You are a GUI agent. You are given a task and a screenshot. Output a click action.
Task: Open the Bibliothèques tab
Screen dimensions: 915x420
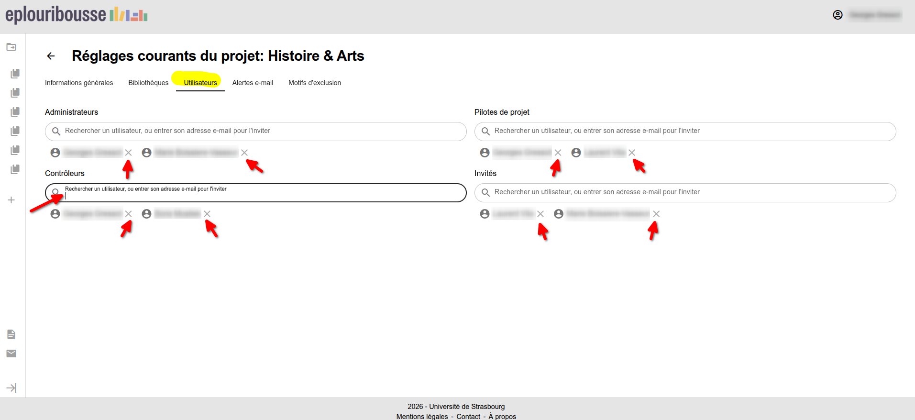point(148,83)
